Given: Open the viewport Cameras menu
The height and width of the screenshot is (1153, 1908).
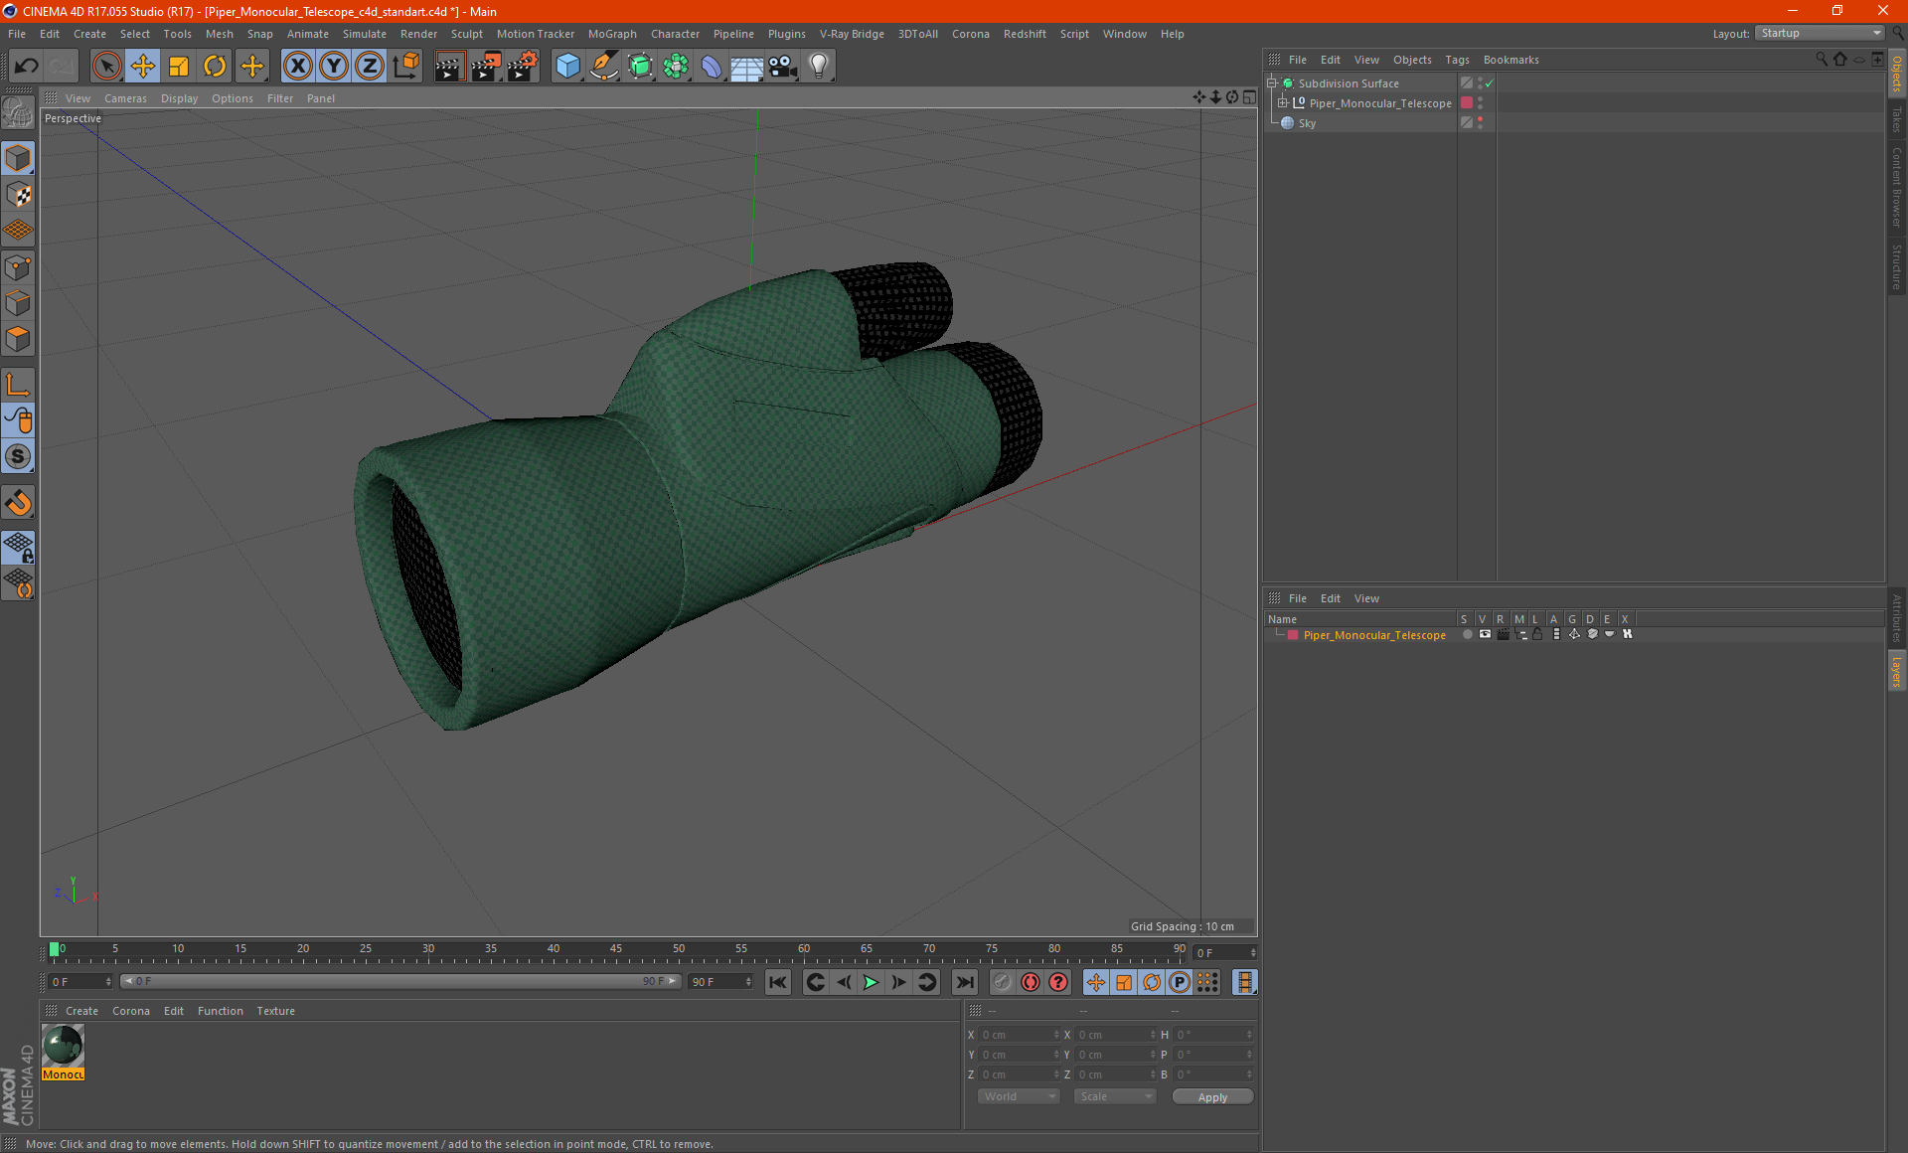Looking at the screenshot, I should [125, 98].
